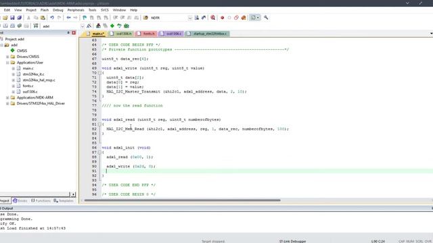
Task: Show the hidden editor tabs list arrow
Action: [x=431, y=34]
